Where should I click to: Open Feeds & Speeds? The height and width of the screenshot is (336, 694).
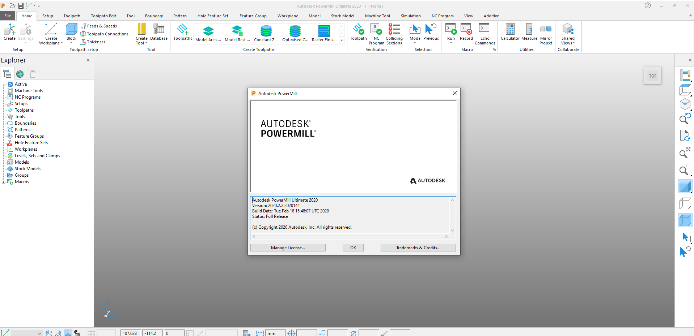point(99,26)
